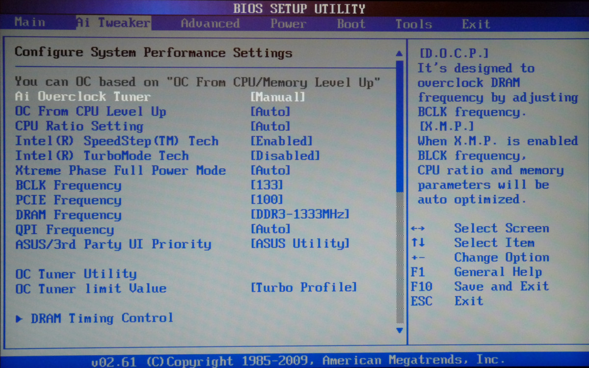Toggle SpeedStep [Enabled] value
Image resolution: width=589 pixels, height=368 pixels.
[x=282, y=141]
